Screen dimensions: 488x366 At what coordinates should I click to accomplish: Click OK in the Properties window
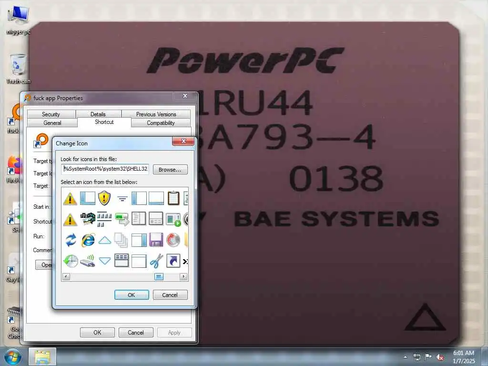(97, 332)
